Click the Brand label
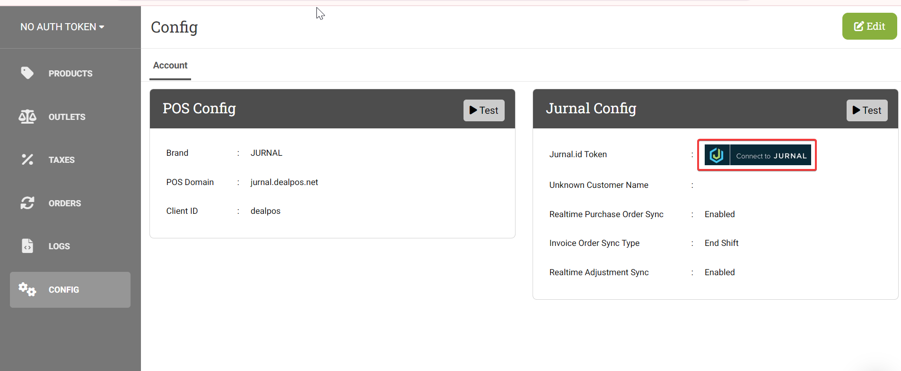Viewport: 901px width, 371px height. tap(177, 153)
